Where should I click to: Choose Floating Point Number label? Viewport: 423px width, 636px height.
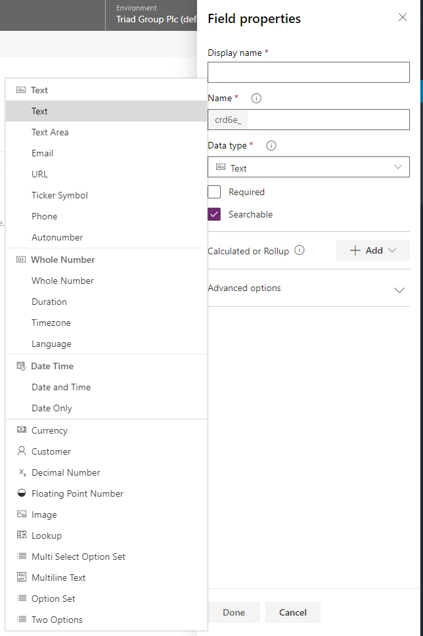[x=78, y=493]
